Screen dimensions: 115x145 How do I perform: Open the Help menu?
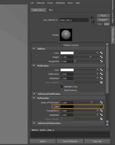click(x=78, y=3)
